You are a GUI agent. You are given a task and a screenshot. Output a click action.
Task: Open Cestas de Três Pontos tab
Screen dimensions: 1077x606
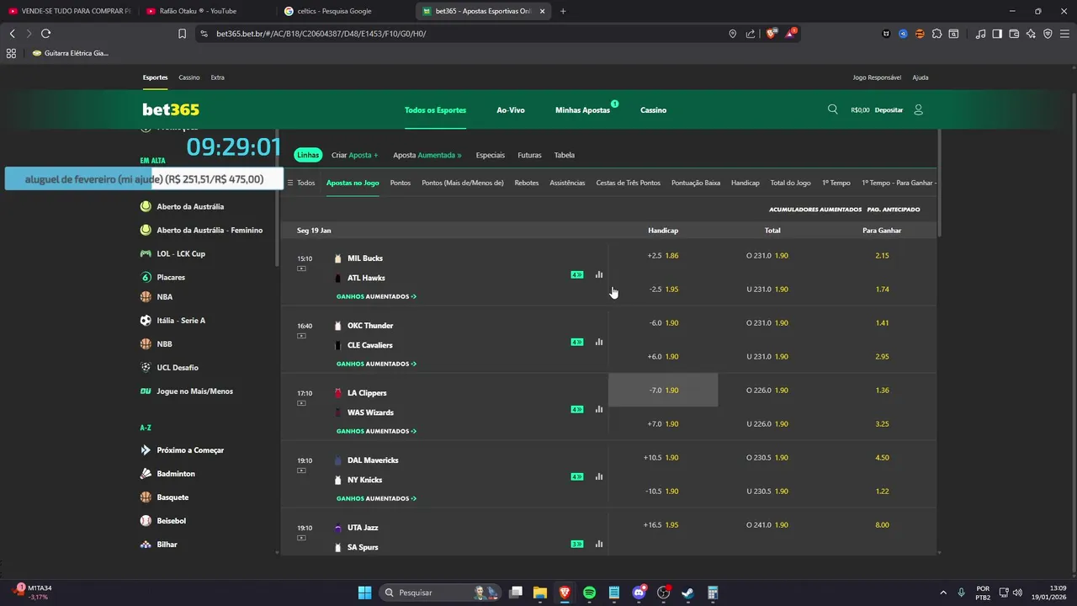pyautogui.click(x=628, y=183)
